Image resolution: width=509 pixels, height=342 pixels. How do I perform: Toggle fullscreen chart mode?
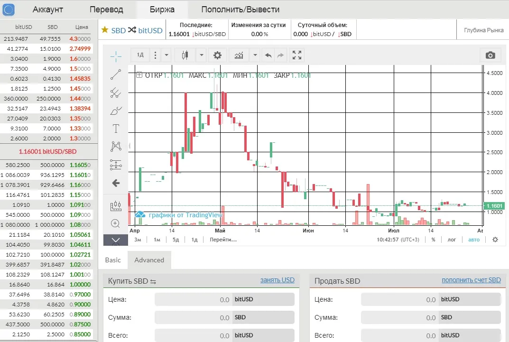pyautogui.click(x=296, y=55)
